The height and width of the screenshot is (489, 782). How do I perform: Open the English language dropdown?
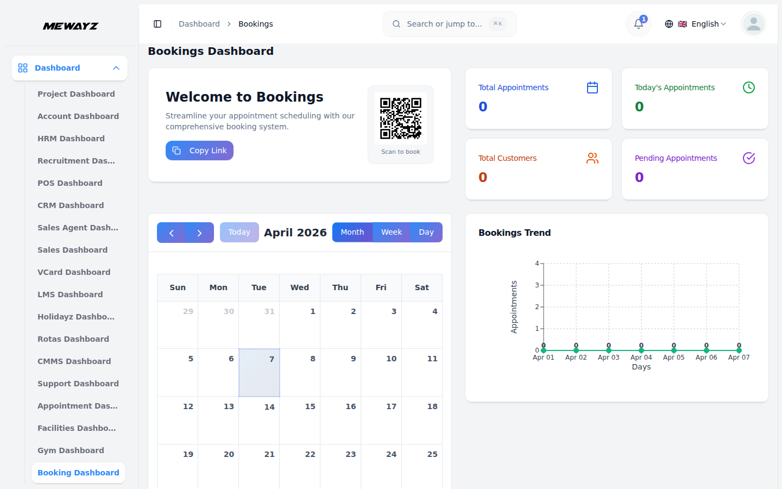pyautogui.click(x=703, y=24)
